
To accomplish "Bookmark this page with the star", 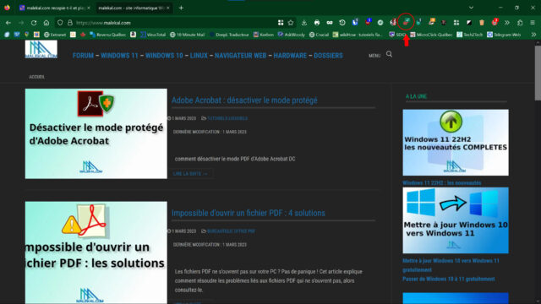I will (291, 23).
